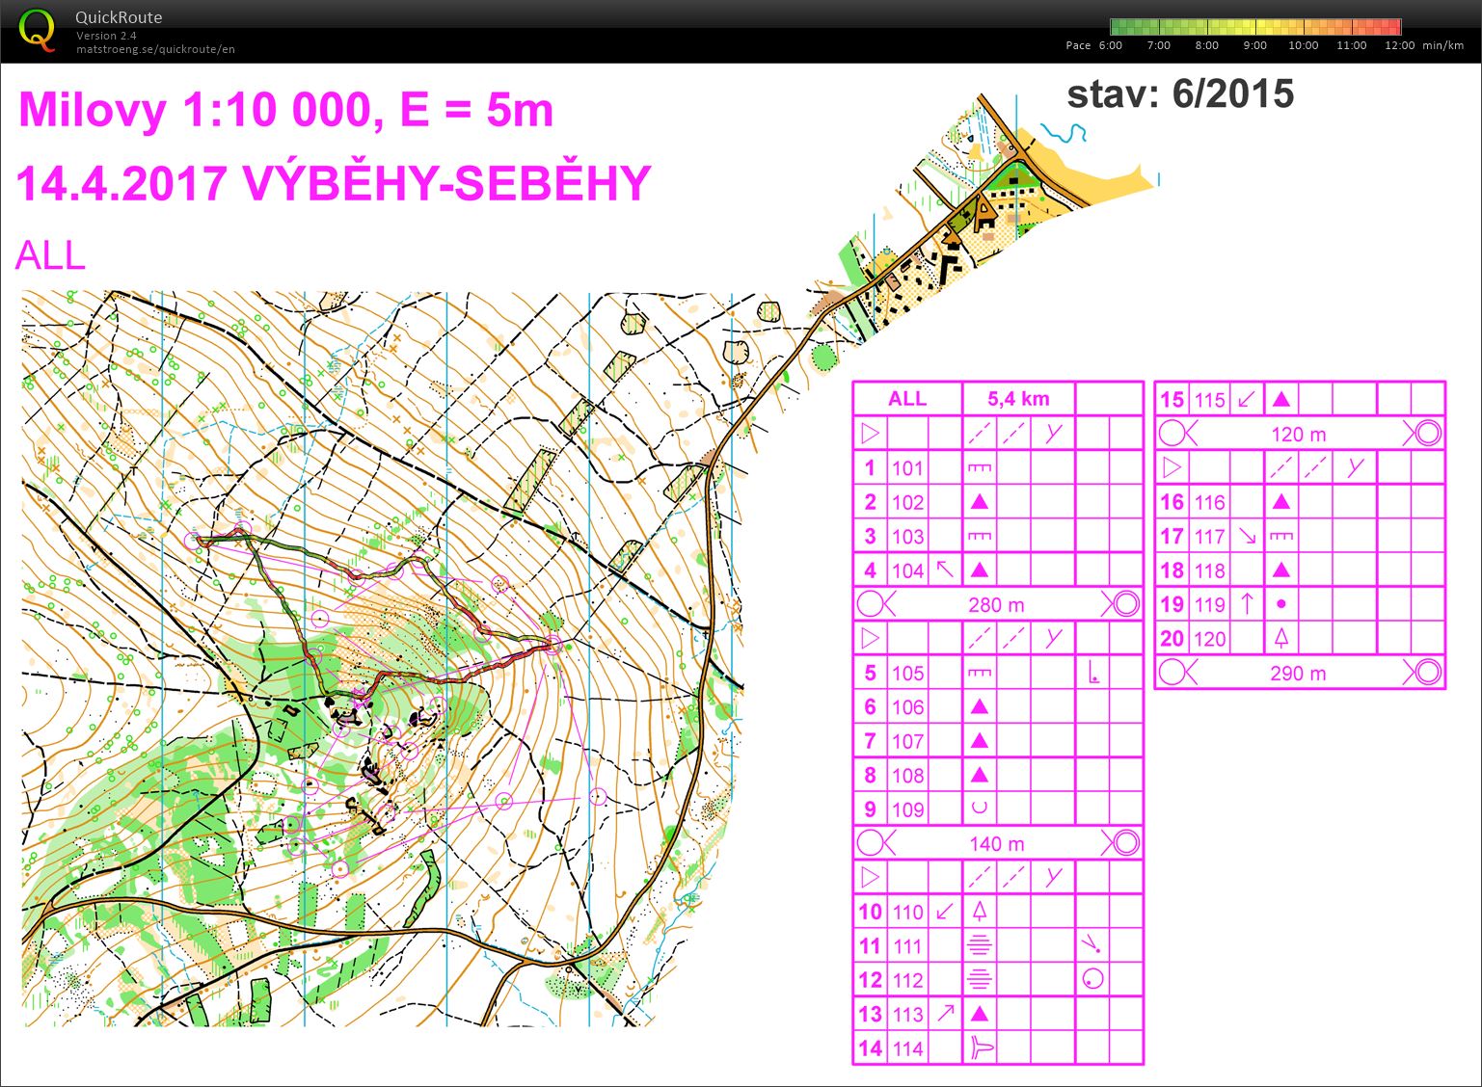Click the depression symbol in row 109
This screenshot has height=1087, width=1482.
click(x=979, y=809)
